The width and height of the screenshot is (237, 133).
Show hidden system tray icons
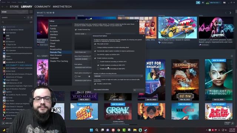click(x=207, y=130)
